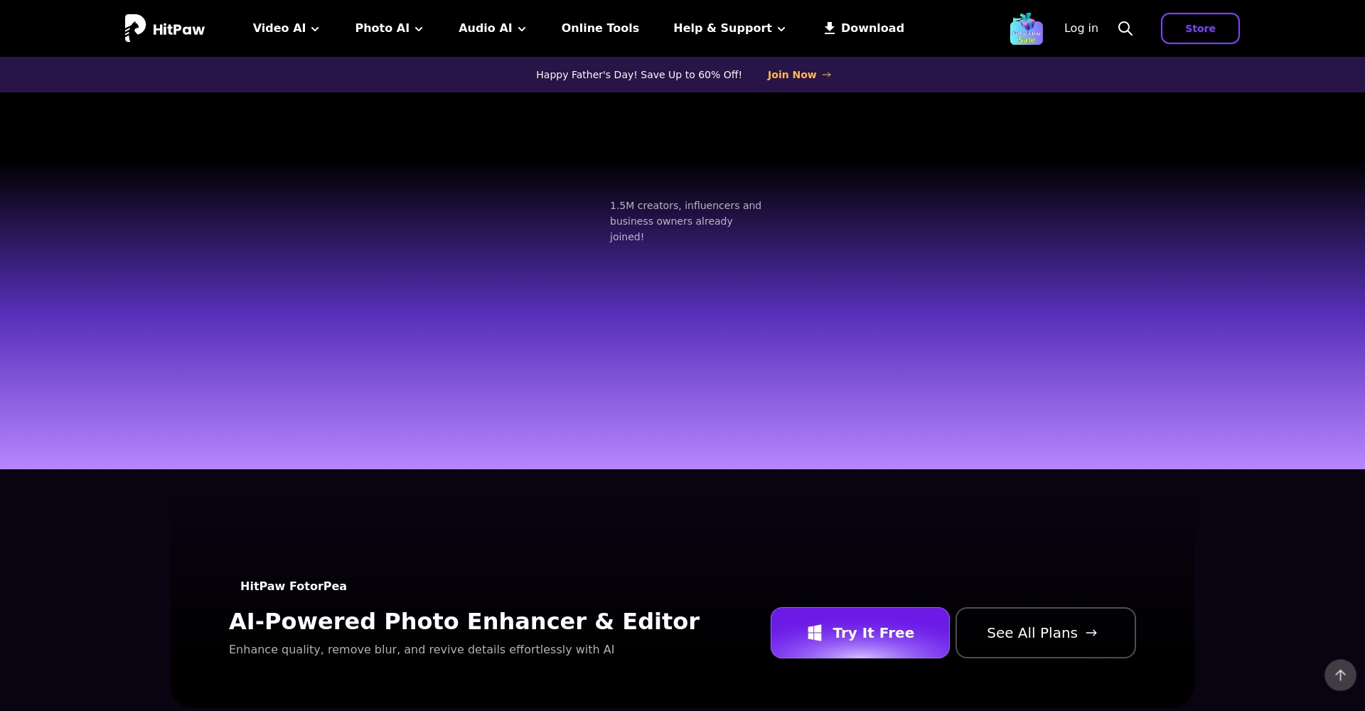Click the Happy Father's Day banner text

point(638,75)
